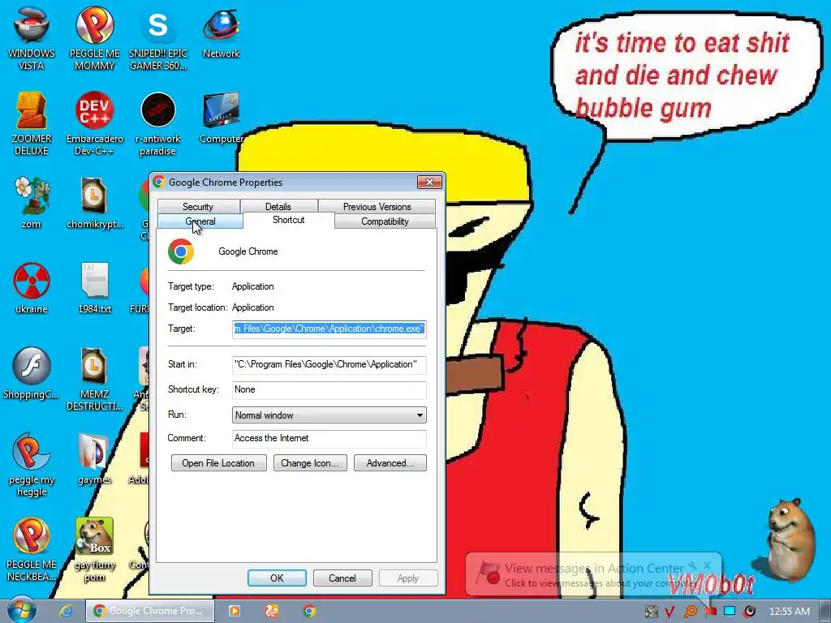Click the blue monitor tray icon
Image resolution: width=831 pixels, height=623 pixels.
730,612
